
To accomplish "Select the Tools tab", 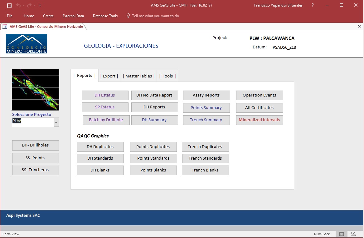I will (x=167, y=76).
